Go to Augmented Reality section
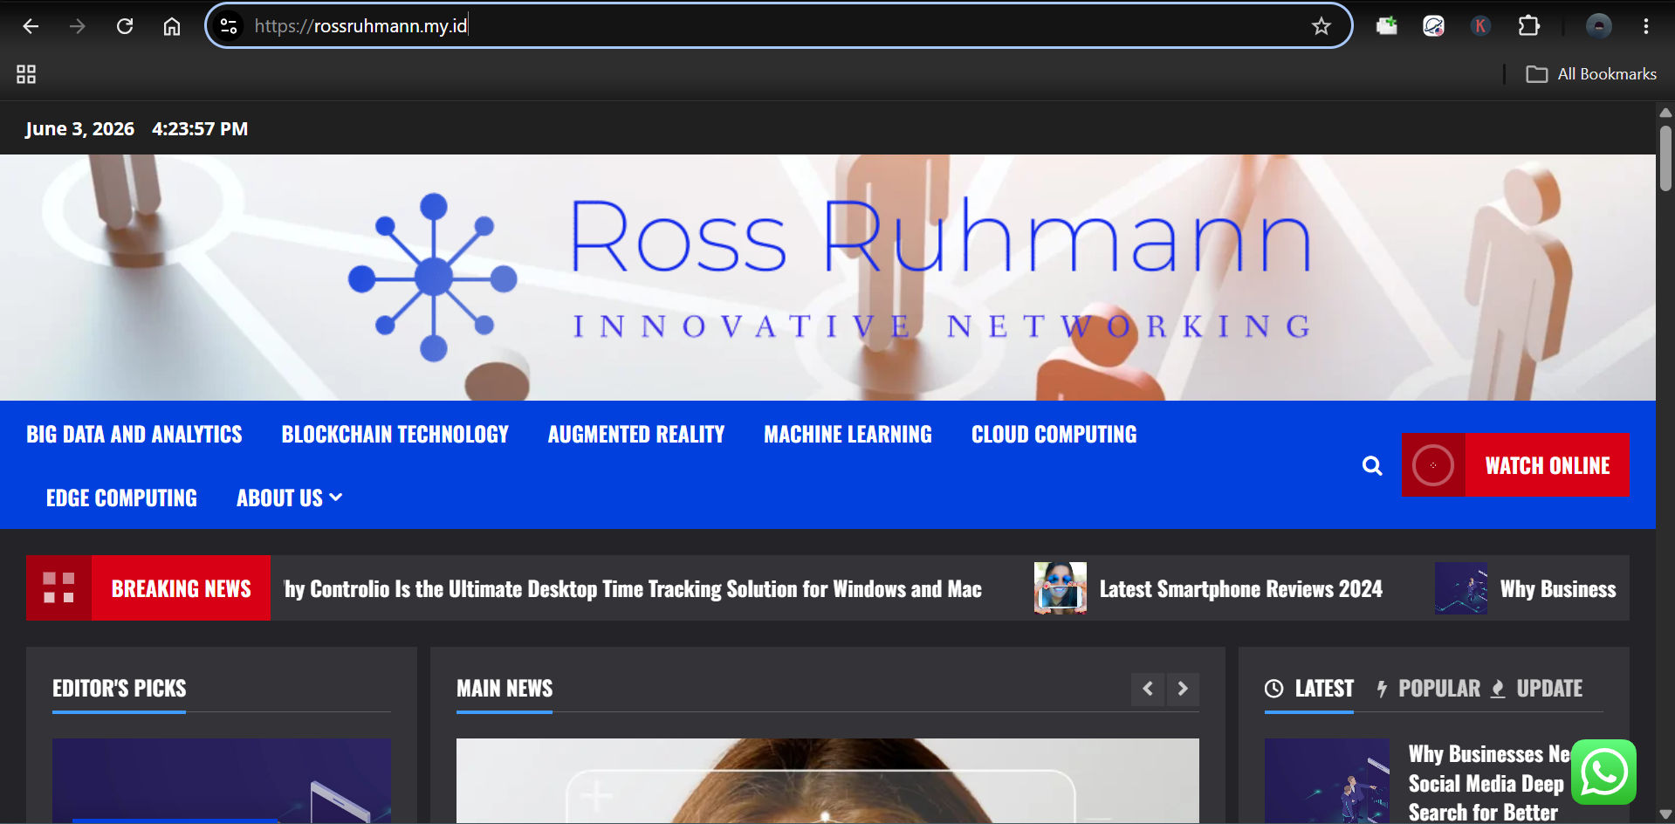The height and width of the screenshot is (824, 1675). [636, 434]
